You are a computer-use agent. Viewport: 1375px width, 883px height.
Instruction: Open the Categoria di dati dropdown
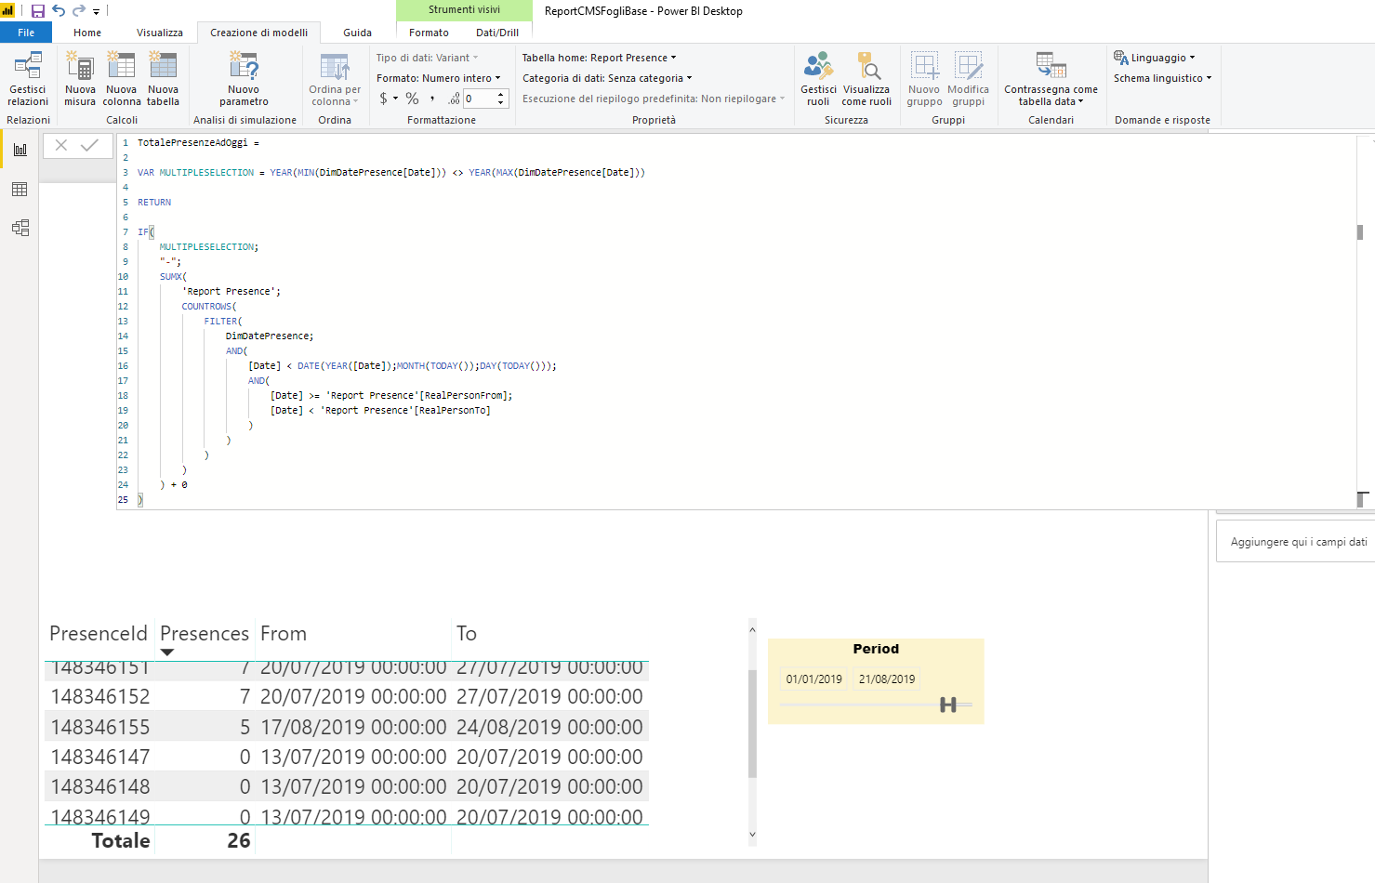click(x=607, y=78)
